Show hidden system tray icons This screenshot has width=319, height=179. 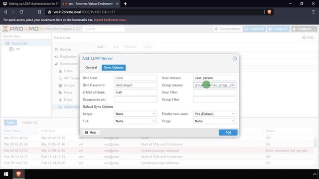(315, 174)
